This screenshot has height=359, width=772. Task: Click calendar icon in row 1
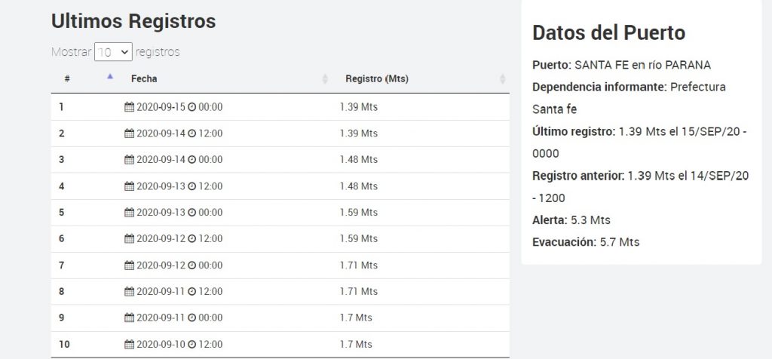point(129,107)
